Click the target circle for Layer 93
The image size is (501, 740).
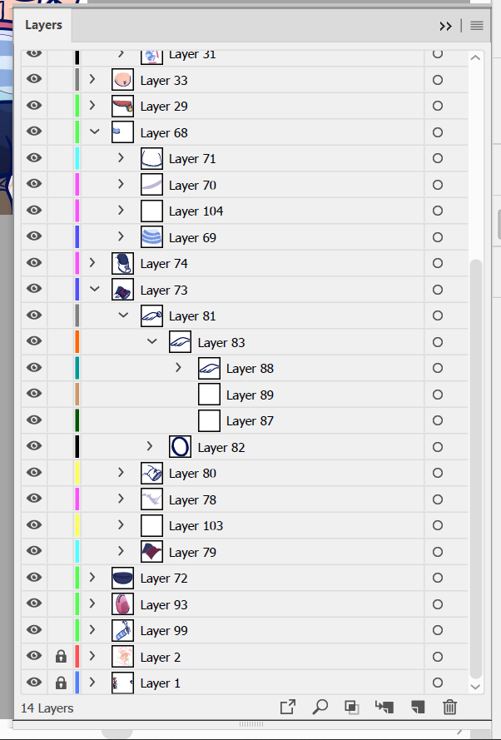click(438, 604)
